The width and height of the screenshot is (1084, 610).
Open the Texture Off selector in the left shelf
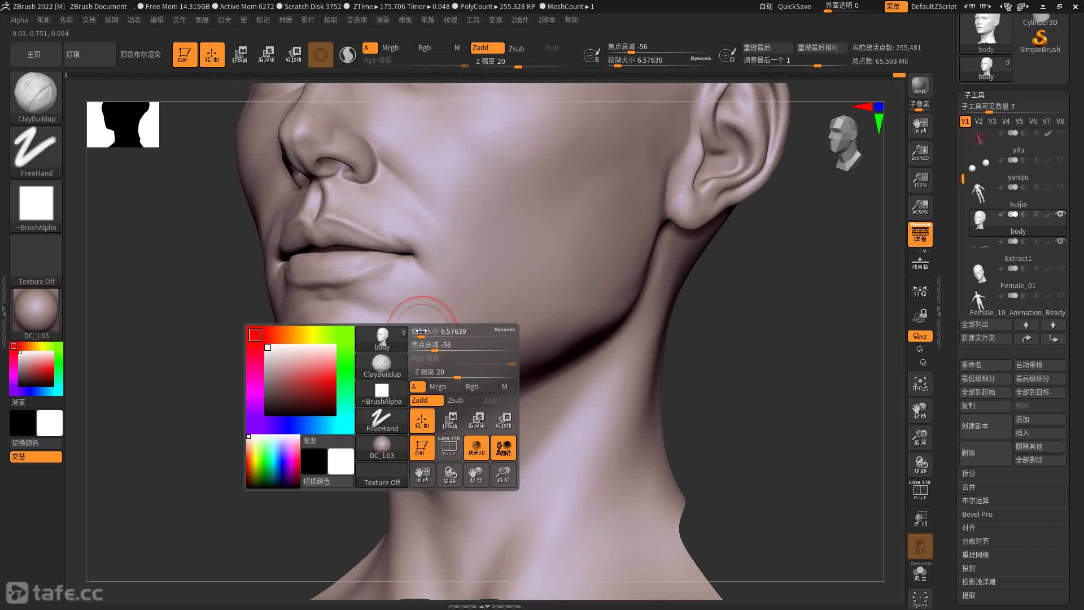point(36,260)
